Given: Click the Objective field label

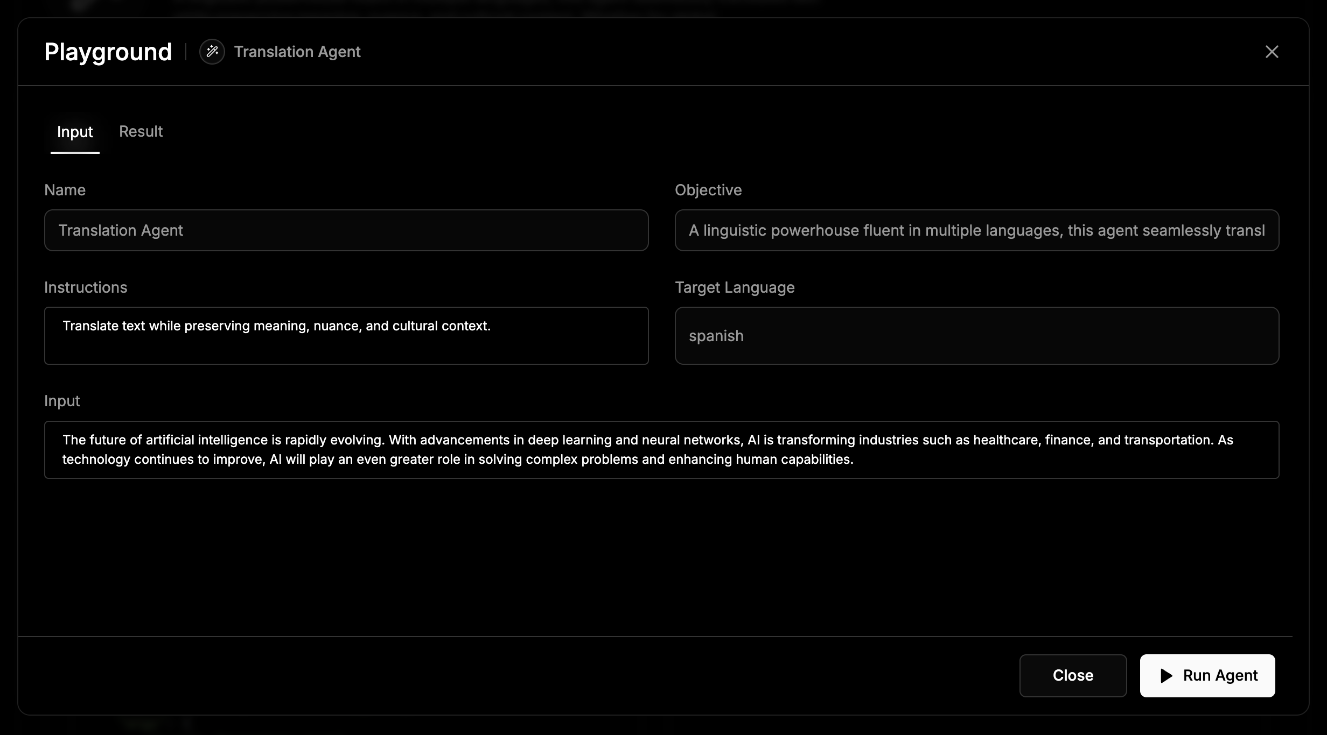Looking at the screenshot, I should tap(708, 190).
